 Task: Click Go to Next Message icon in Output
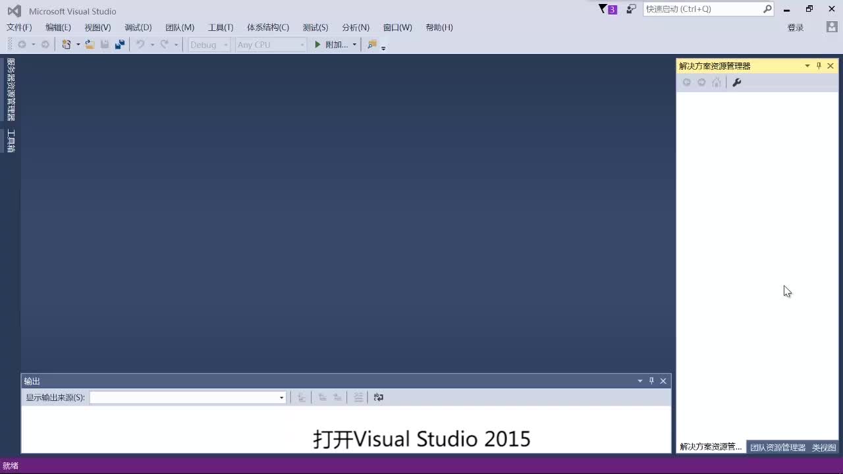(337, 397)
